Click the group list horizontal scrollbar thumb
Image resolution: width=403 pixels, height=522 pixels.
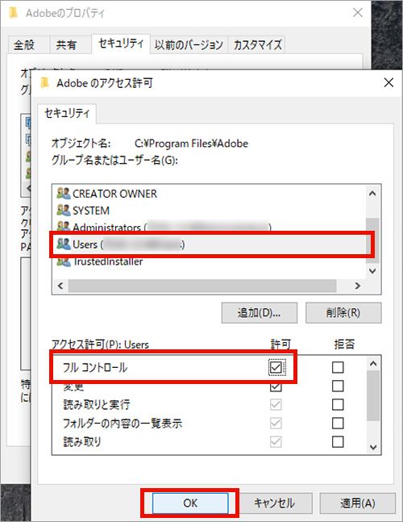point(202,286)
